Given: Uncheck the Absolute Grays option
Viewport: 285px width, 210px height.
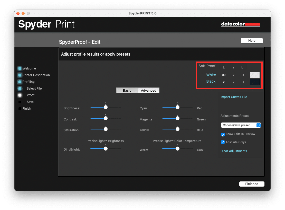Looking at the screenshot, I should tap(223, 142).
